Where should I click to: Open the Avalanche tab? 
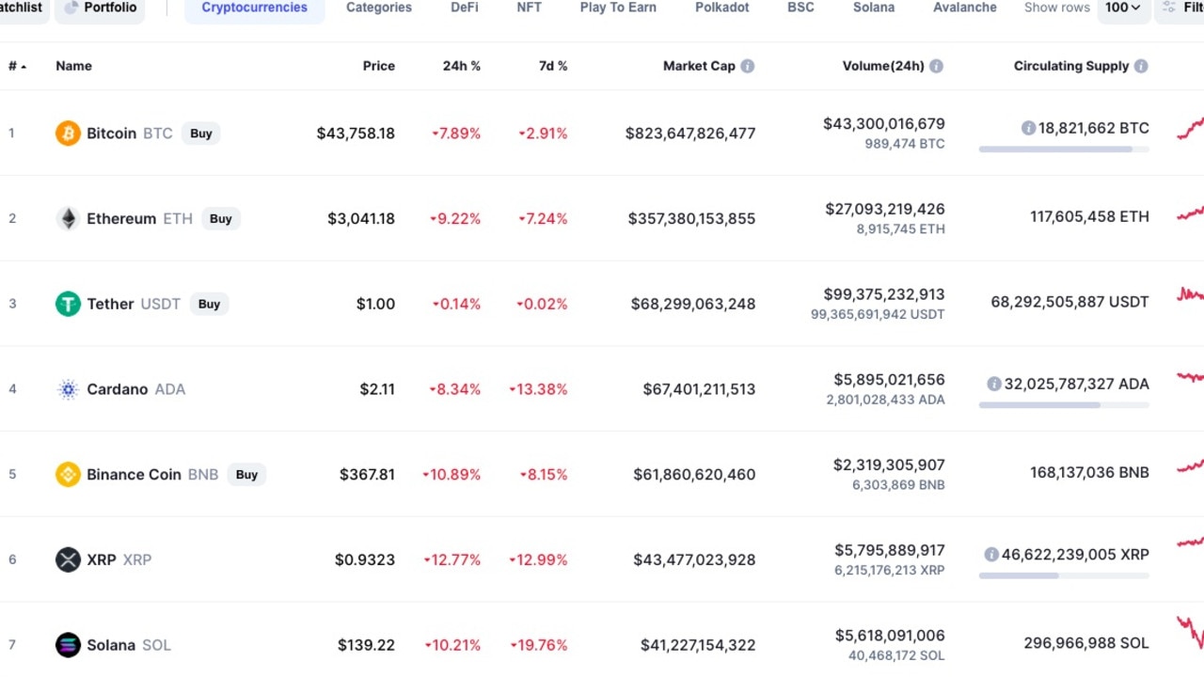tap(964, 8)
